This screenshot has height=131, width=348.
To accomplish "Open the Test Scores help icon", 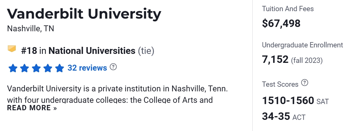I will coord(305,83).
